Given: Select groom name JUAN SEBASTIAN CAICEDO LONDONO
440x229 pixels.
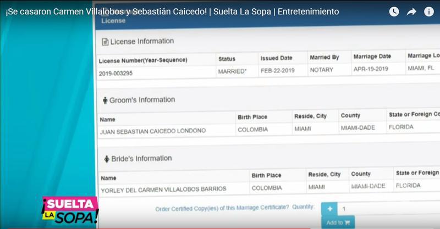Looking at the screenshot, I should (x=153, y=131).
